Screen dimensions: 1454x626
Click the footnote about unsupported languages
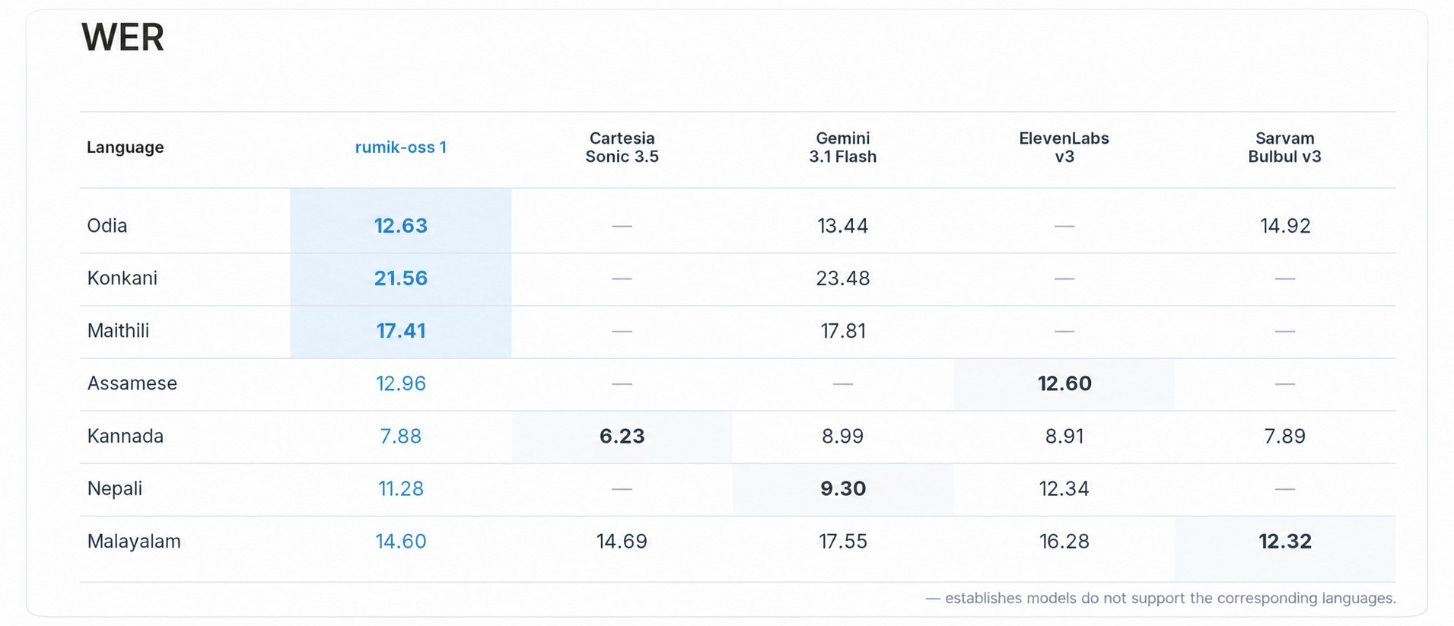tap(1160, 599)
